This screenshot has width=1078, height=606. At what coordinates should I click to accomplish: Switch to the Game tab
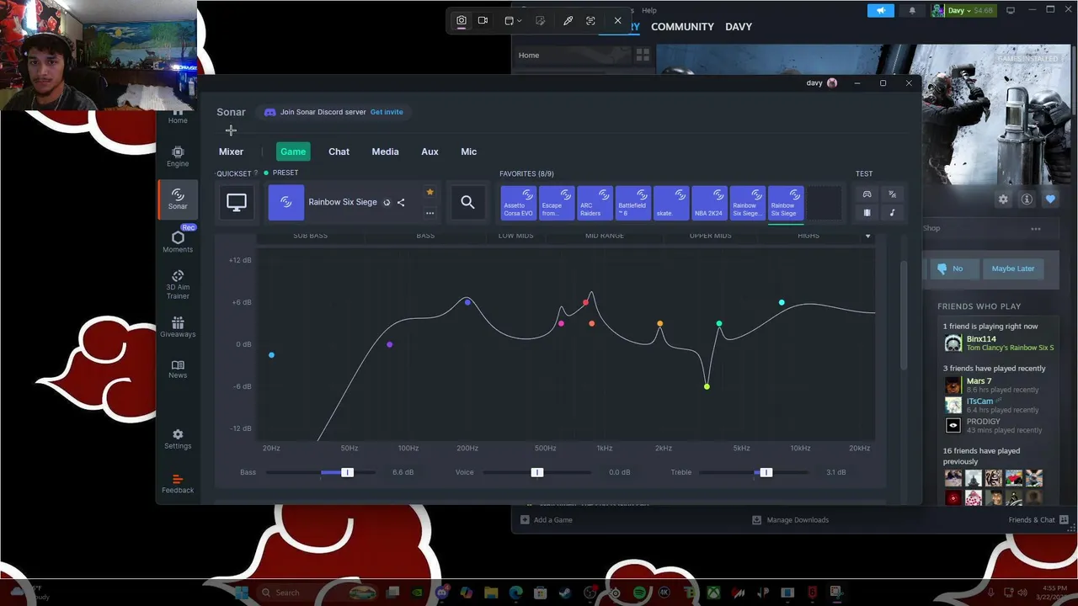tap(293, 151)
